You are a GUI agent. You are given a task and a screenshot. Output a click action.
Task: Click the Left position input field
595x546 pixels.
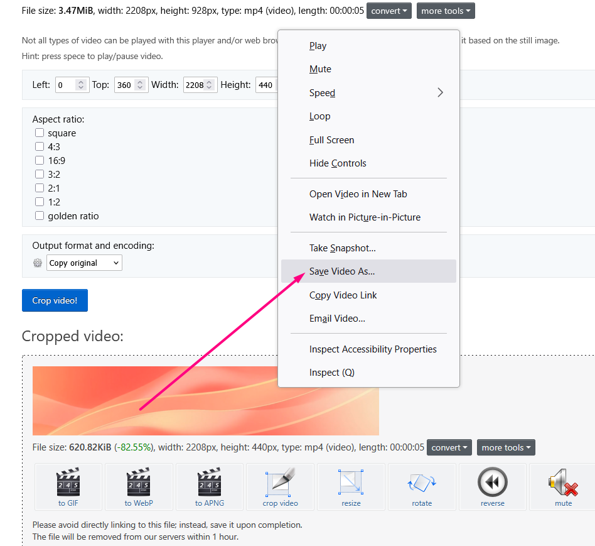(66, 85)
